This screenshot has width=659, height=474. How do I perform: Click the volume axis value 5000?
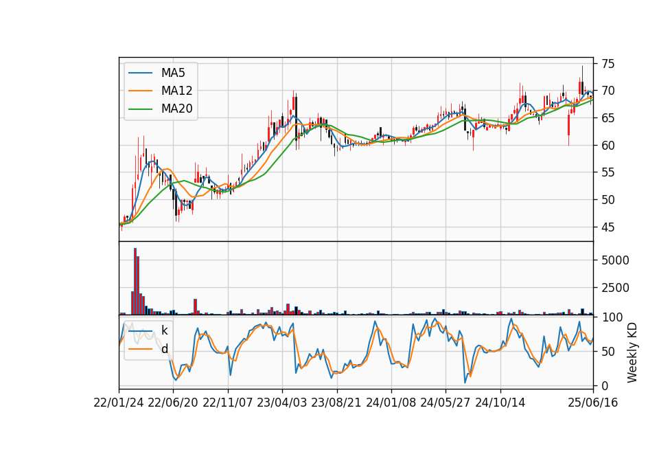(615, 260)
